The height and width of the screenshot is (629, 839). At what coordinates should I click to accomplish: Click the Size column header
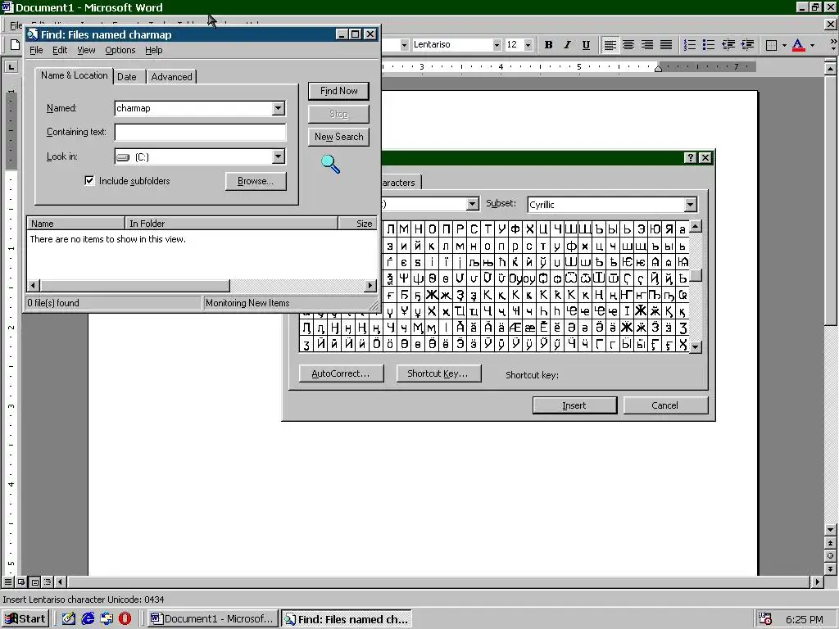[358, 224]
